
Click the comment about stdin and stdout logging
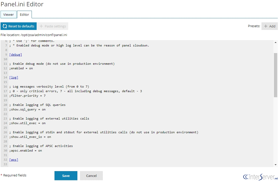tap(104, 132)
